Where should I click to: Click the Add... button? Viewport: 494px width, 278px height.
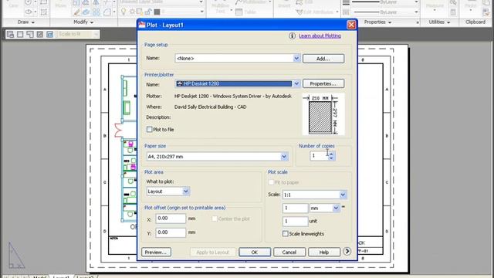pos(323,59)
